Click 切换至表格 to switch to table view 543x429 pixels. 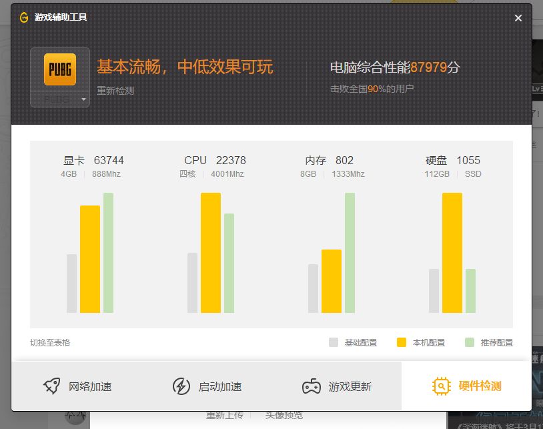coord(50,342)
